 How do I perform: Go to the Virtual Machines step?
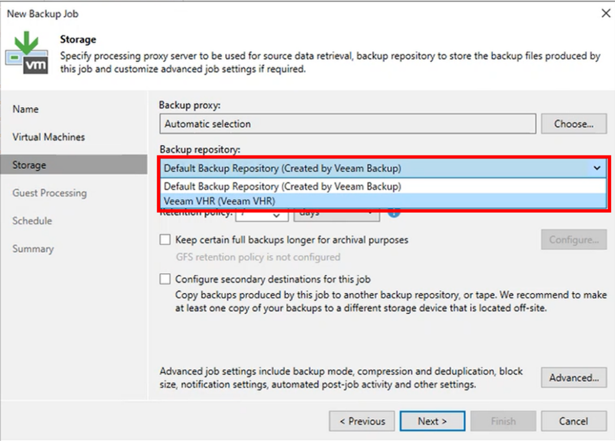[x=49, y=137]
